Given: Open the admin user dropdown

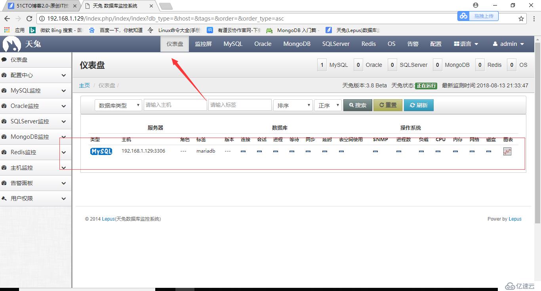Looking at the screenshot, I should coord(509,44).
